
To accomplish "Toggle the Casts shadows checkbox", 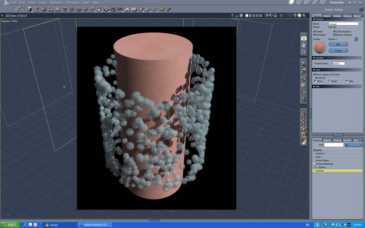I will point(334,31).
